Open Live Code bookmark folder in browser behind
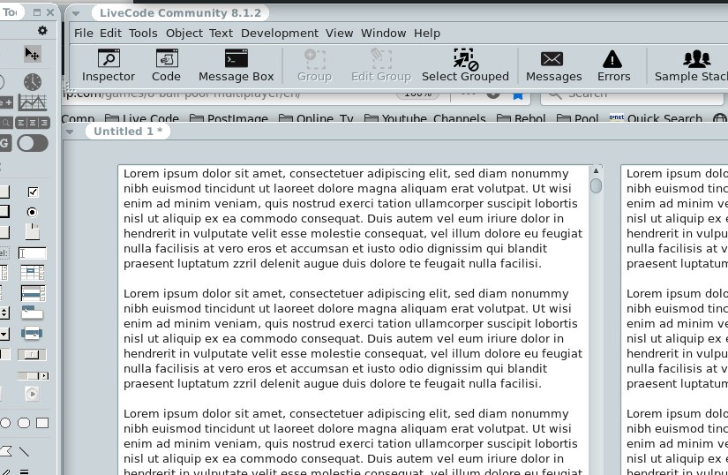The image size is (728, 475). pos(141,118)
